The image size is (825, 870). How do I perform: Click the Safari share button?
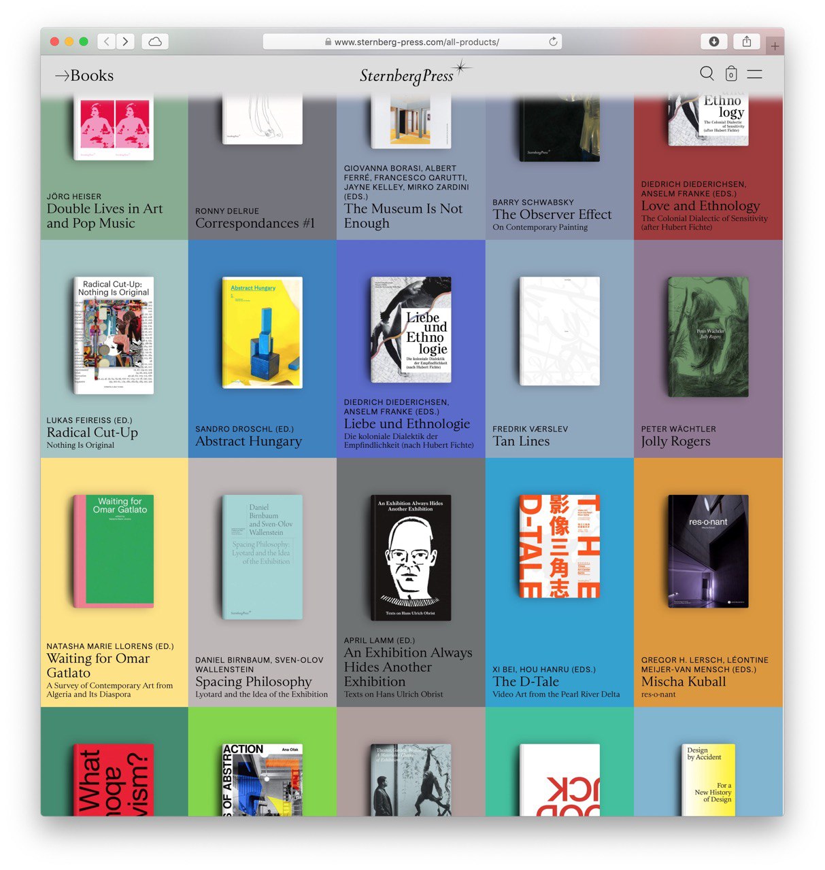pyautogui.click(x=747, y=41)
